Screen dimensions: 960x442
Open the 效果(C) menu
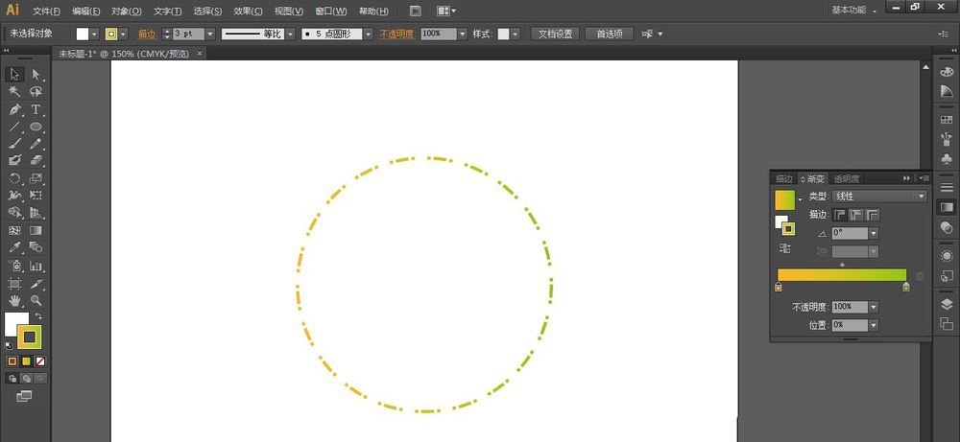click(248, 12)
